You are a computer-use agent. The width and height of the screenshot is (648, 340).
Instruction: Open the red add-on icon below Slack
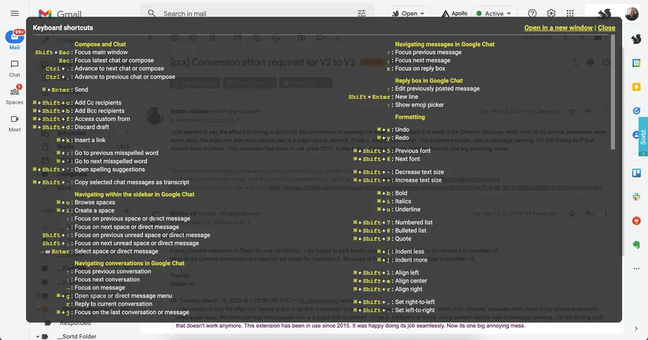click(636, 221)
